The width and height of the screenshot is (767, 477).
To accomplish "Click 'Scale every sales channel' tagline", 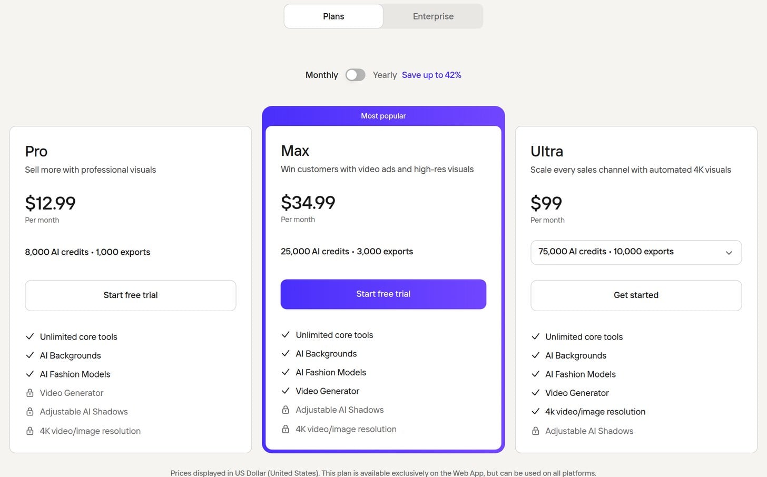I will [631, 170].
